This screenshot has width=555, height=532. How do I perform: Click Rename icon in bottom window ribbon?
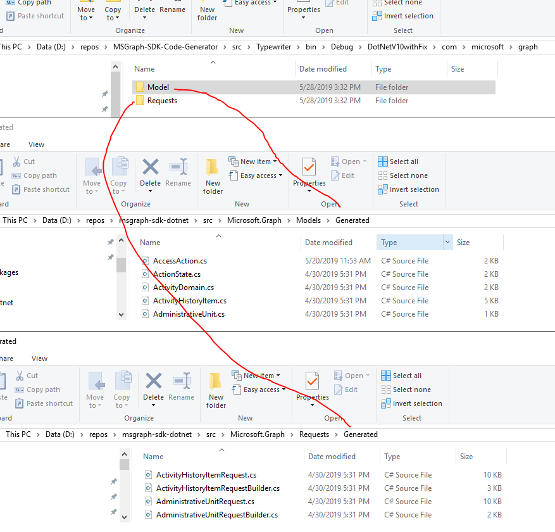pos(182,381)
